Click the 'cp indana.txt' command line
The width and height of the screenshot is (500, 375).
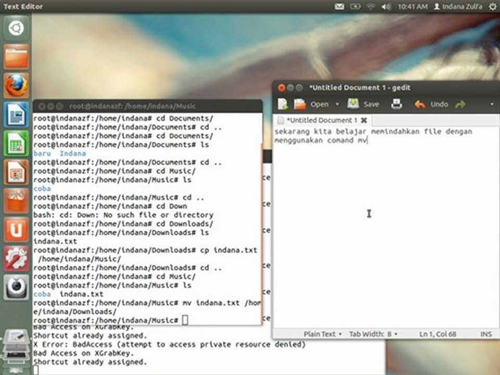click(x=145, y=250)
